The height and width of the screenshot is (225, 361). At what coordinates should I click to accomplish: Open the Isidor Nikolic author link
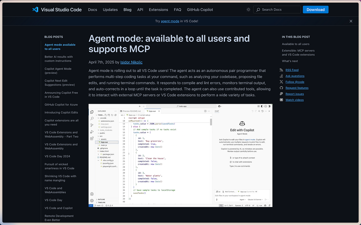pos(131,62)
